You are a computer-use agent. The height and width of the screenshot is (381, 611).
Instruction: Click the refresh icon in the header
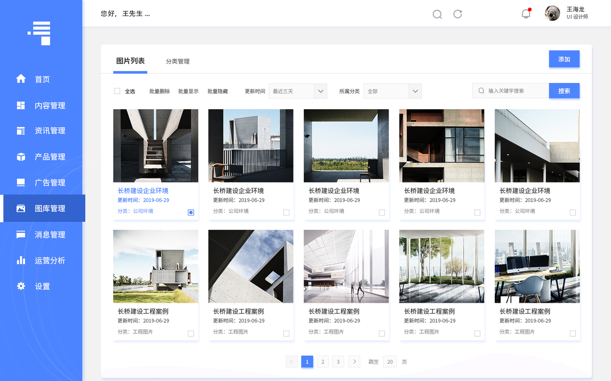(458, 14)
